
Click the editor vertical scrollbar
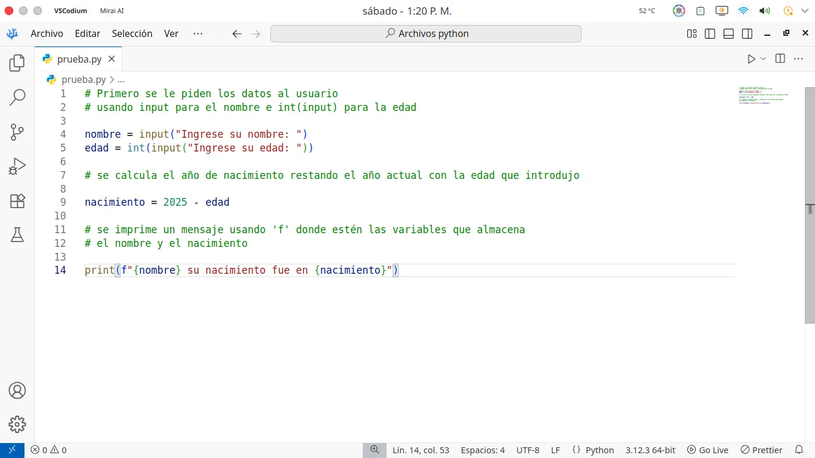tap(810, 206)
